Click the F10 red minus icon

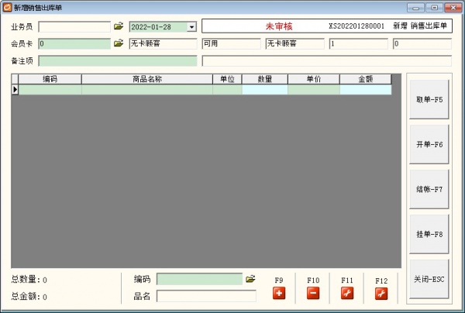[313, 293]
